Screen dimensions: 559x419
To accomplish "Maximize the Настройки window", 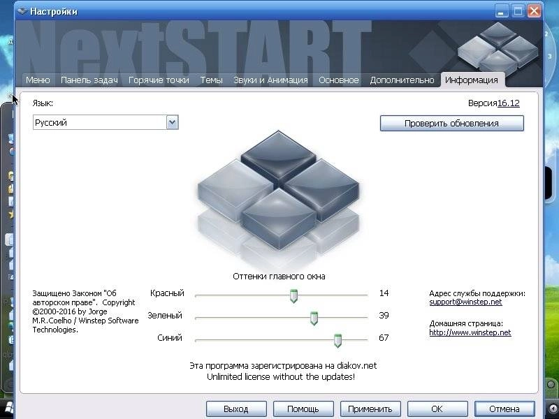I will click(x=518, y=11).
